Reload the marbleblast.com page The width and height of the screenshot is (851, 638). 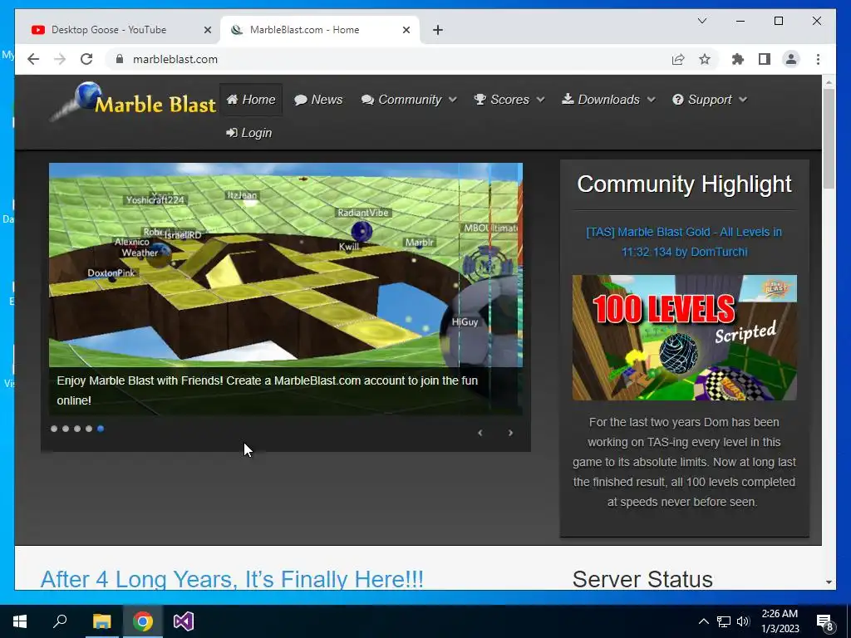pos(86,59)
